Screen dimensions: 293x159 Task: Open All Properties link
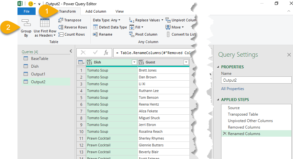click(232, 89)
